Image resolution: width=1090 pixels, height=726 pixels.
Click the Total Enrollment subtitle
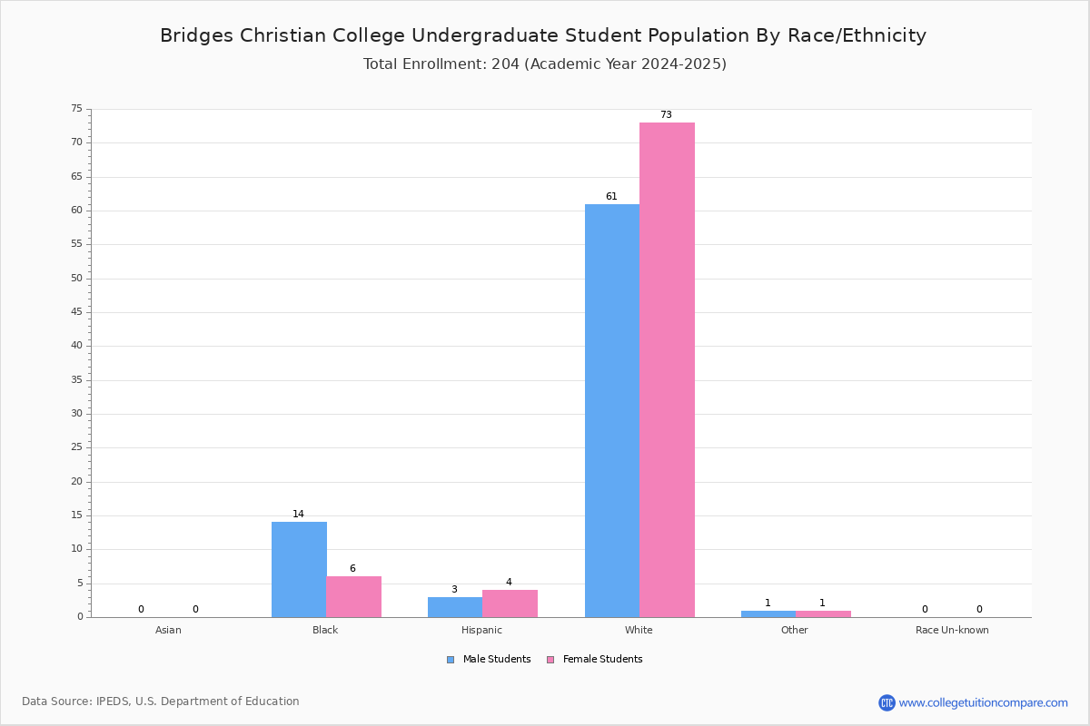pos(545,64)
